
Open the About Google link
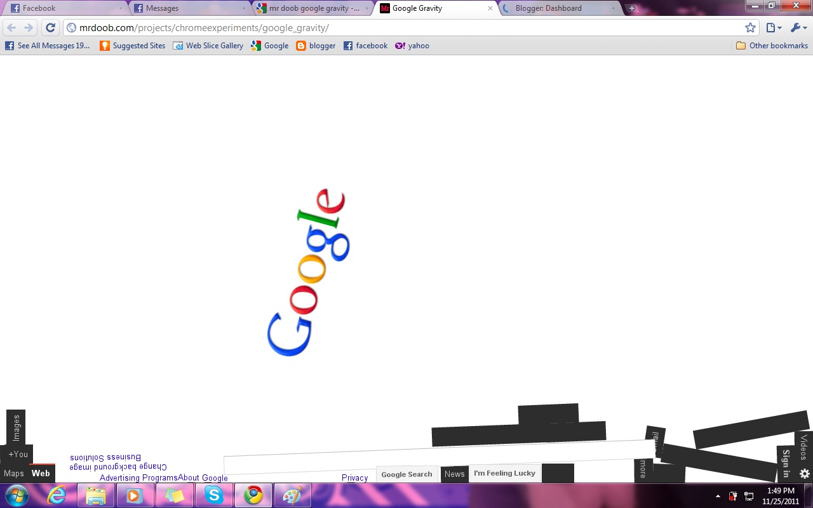pos(203,478)
